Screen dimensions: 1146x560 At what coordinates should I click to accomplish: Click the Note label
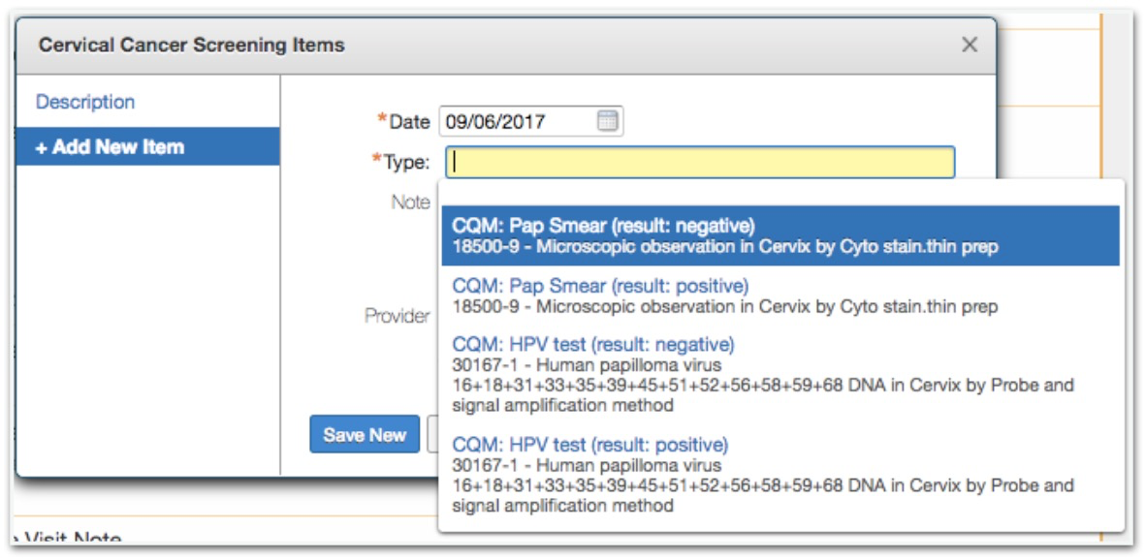coord(410,202)
